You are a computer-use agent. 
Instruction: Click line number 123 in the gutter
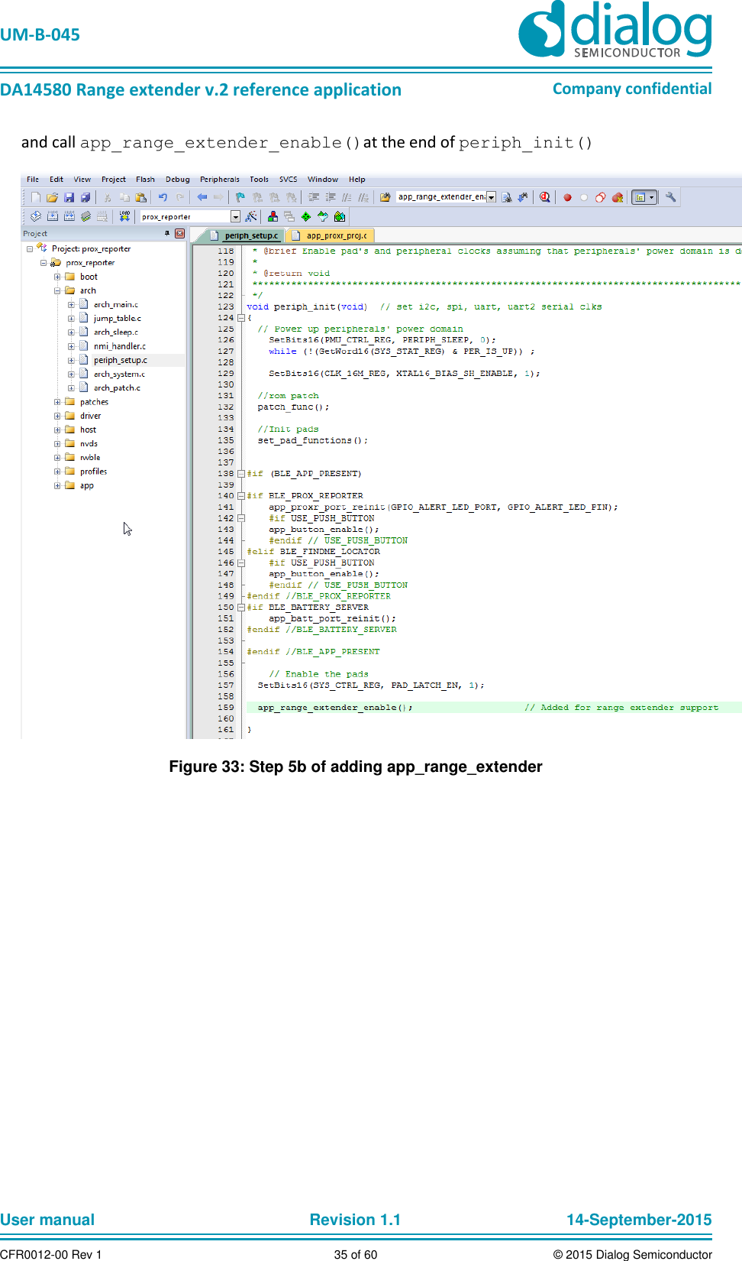[x=226, y=306]
